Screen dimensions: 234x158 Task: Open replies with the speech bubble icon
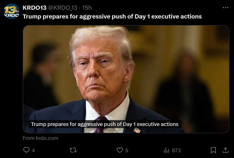click(26, 150)
